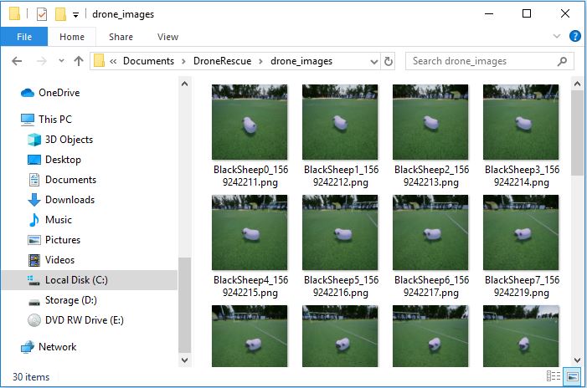This screenshot has width=587, height=388.
Task: Navigate to Documents in the breadcrumb
Action: (148, 61)
